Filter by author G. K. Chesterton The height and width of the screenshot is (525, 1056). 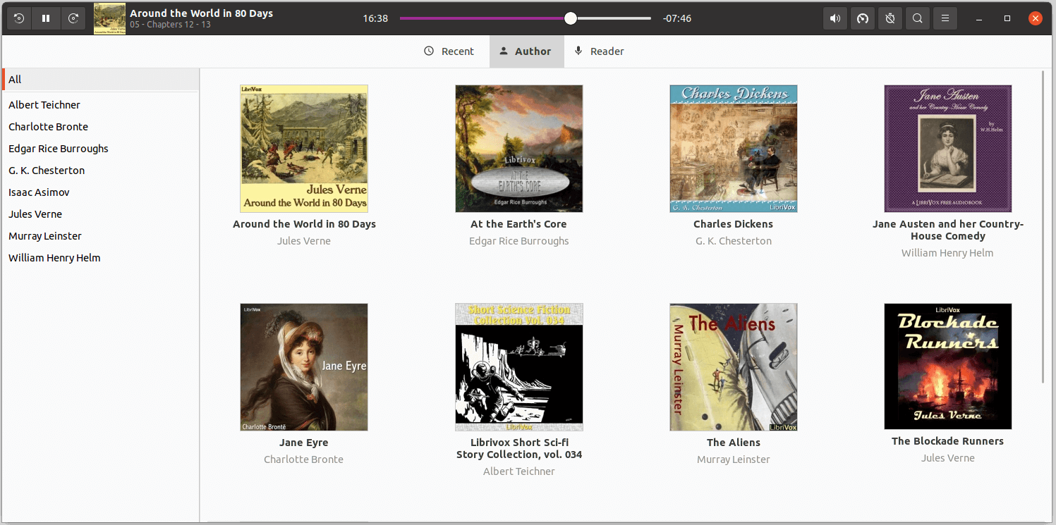101,171
